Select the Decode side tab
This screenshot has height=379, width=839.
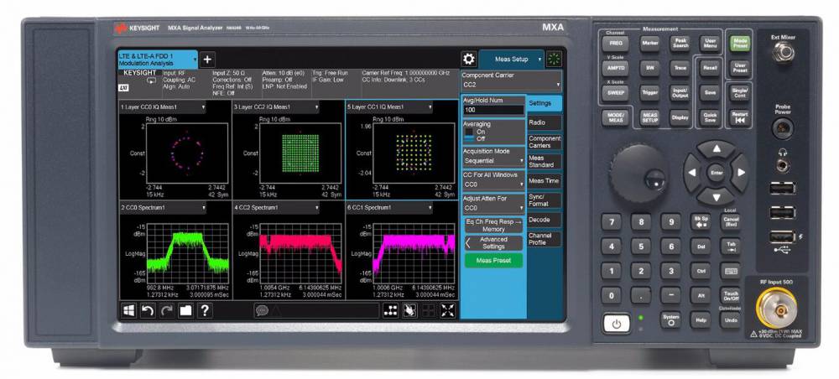click(545, 221)
